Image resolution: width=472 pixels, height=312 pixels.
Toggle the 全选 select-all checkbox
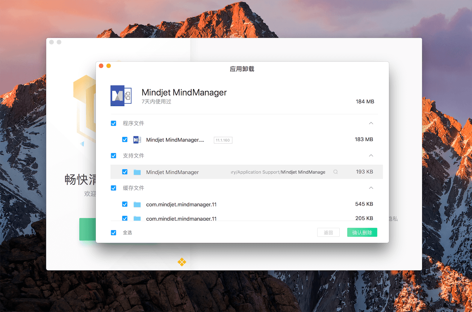(x=113, y=233)
